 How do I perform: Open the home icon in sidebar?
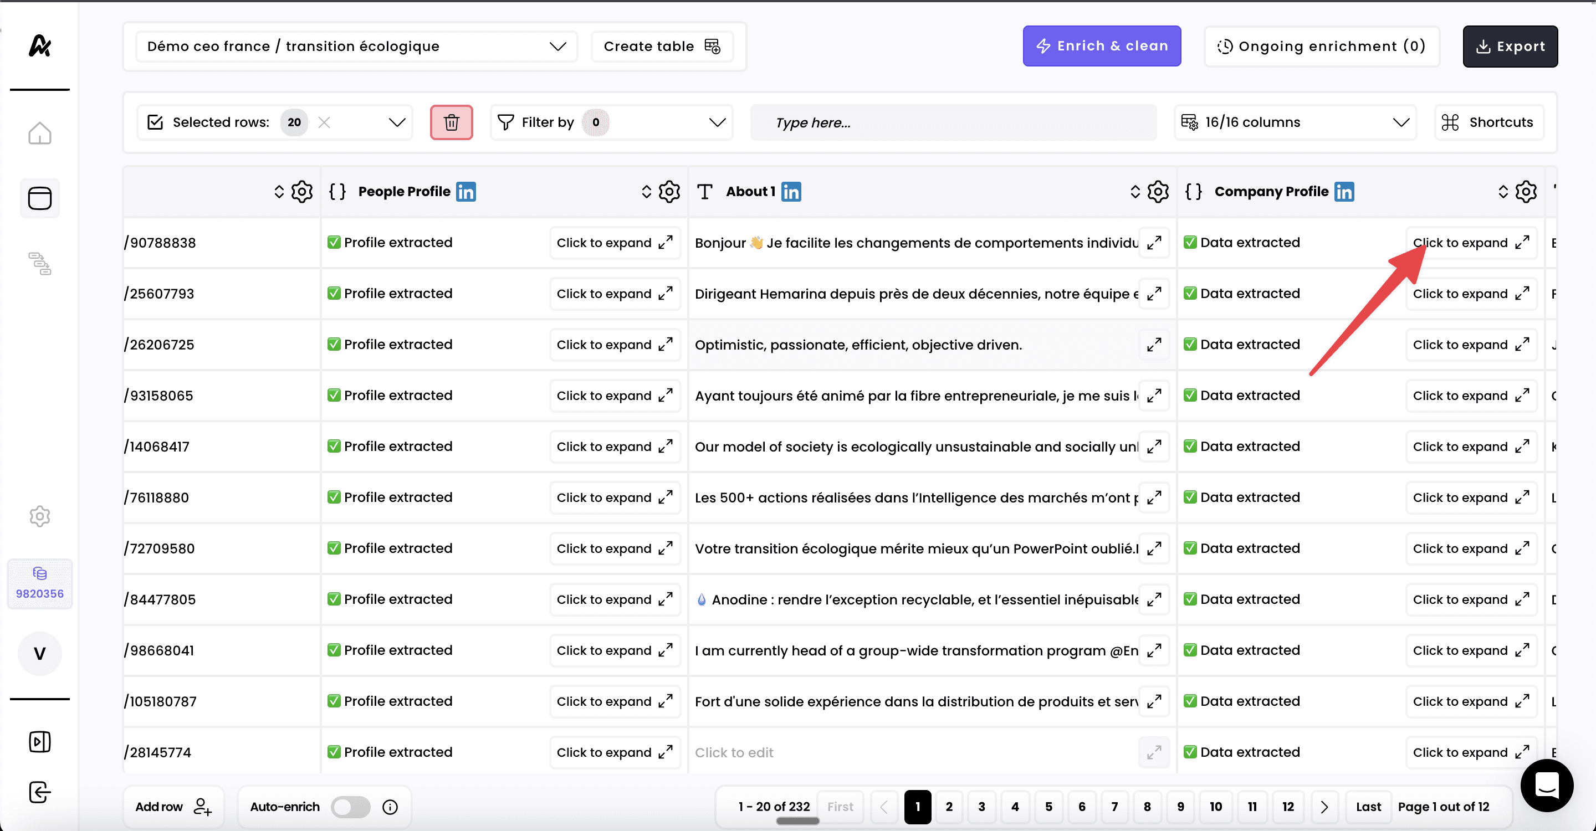click(x=40, y=132)
